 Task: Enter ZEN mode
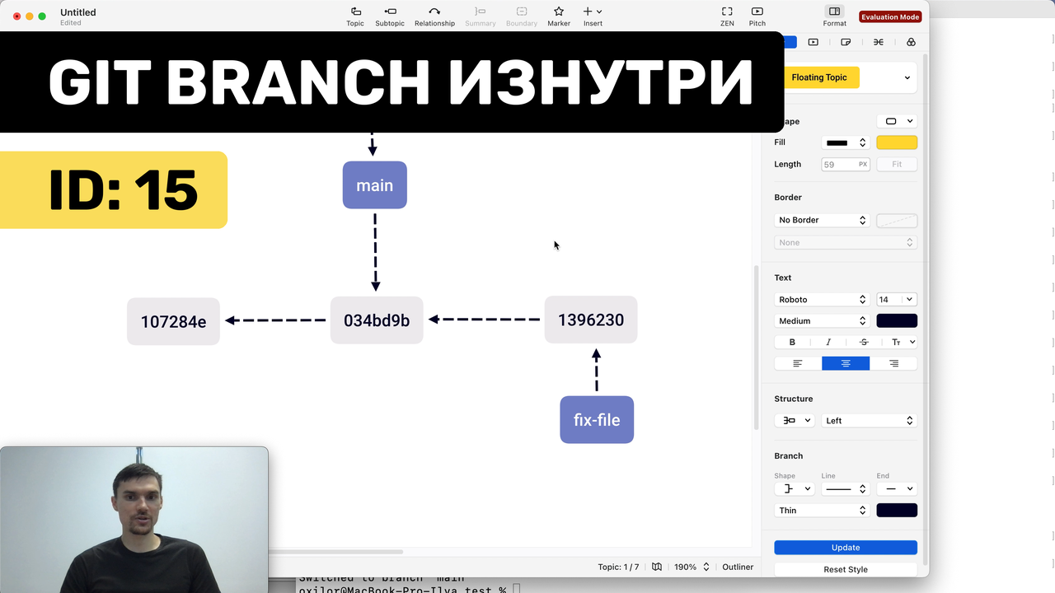[727, 16]
